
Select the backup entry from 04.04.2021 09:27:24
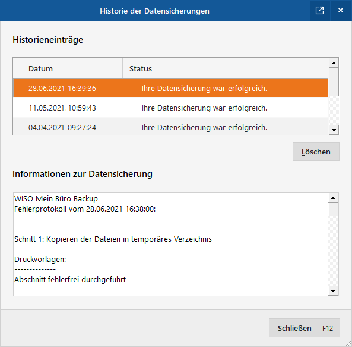[x=170, y=127]
